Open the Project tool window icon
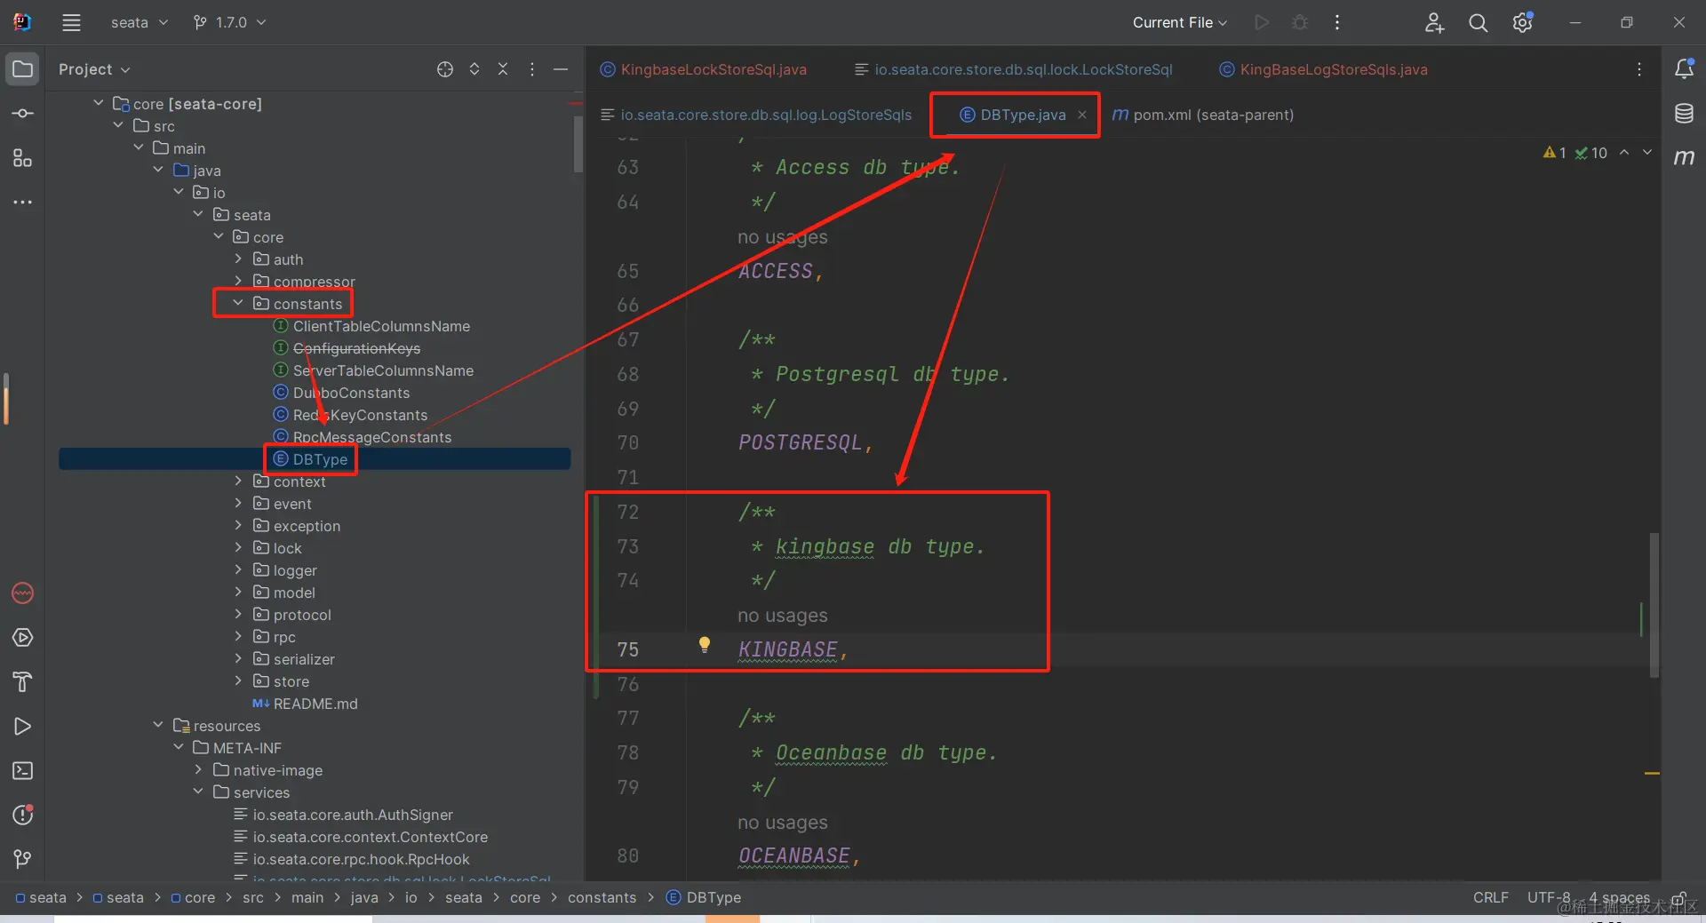 tap(23, 69)
